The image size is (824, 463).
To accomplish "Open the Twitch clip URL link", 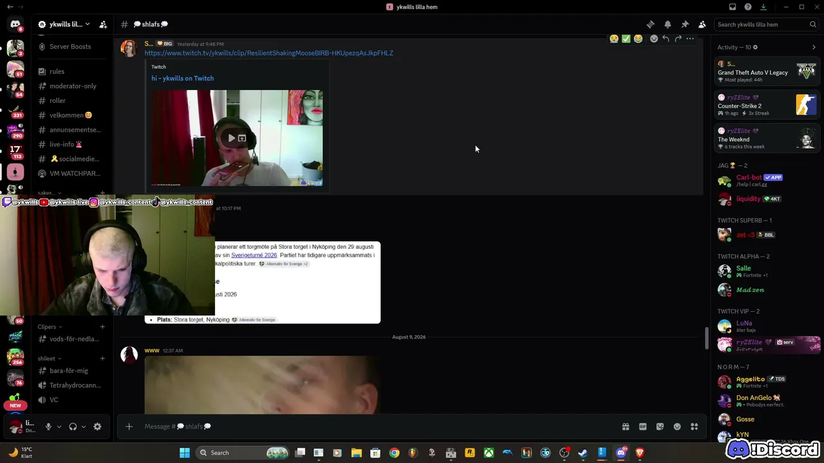I will pos(268,53).
